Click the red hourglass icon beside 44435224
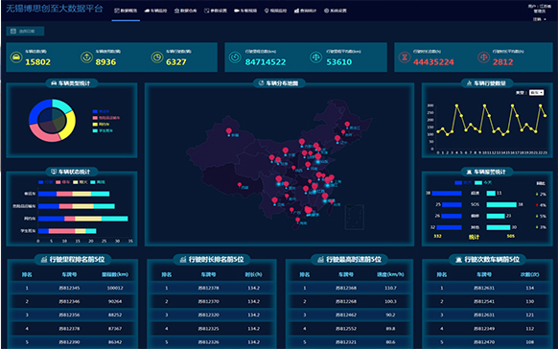The image size is (558, 349). tap(405, 58)
